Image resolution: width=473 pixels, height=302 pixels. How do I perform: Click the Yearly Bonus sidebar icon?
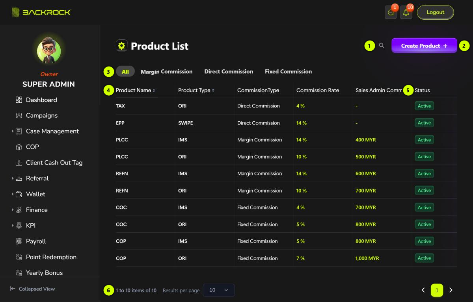(19, 273)
